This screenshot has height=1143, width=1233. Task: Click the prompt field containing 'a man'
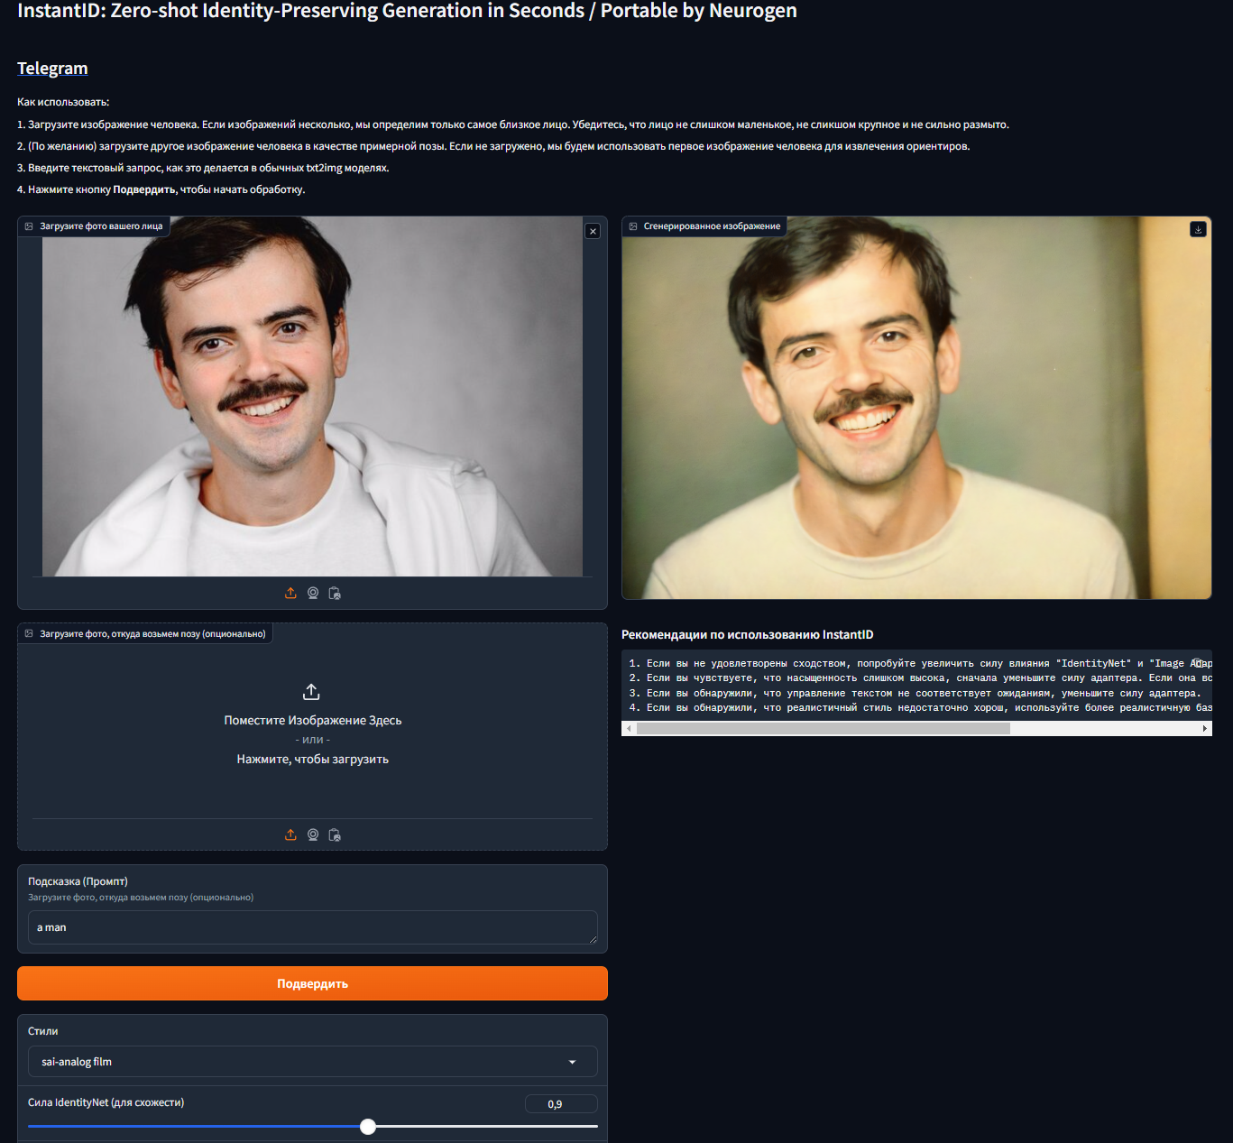312,927
